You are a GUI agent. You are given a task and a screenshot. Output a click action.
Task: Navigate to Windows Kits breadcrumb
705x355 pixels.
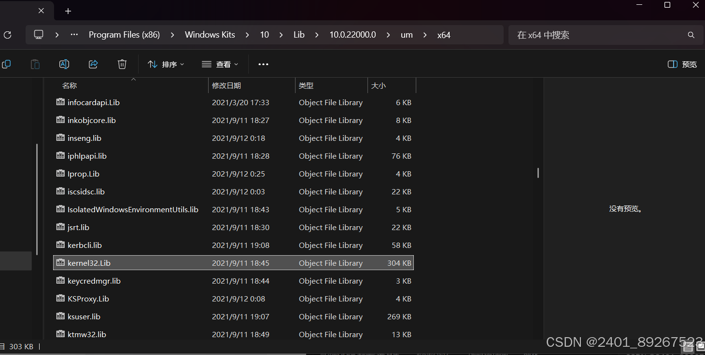coord(210,35)
